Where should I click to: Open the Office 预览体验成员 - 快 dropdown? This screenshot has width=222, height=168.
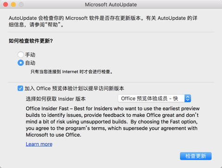point(154,98)
